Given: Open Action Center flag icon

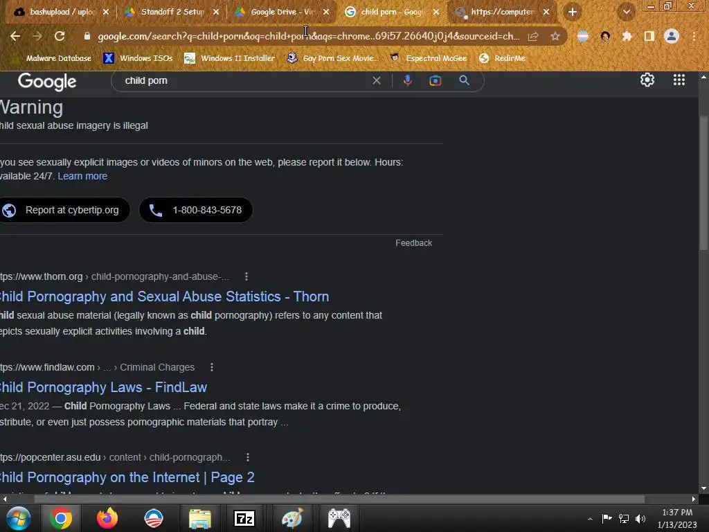Looking at the screenshot, I should pyautogui.click(x=607, y=519).
